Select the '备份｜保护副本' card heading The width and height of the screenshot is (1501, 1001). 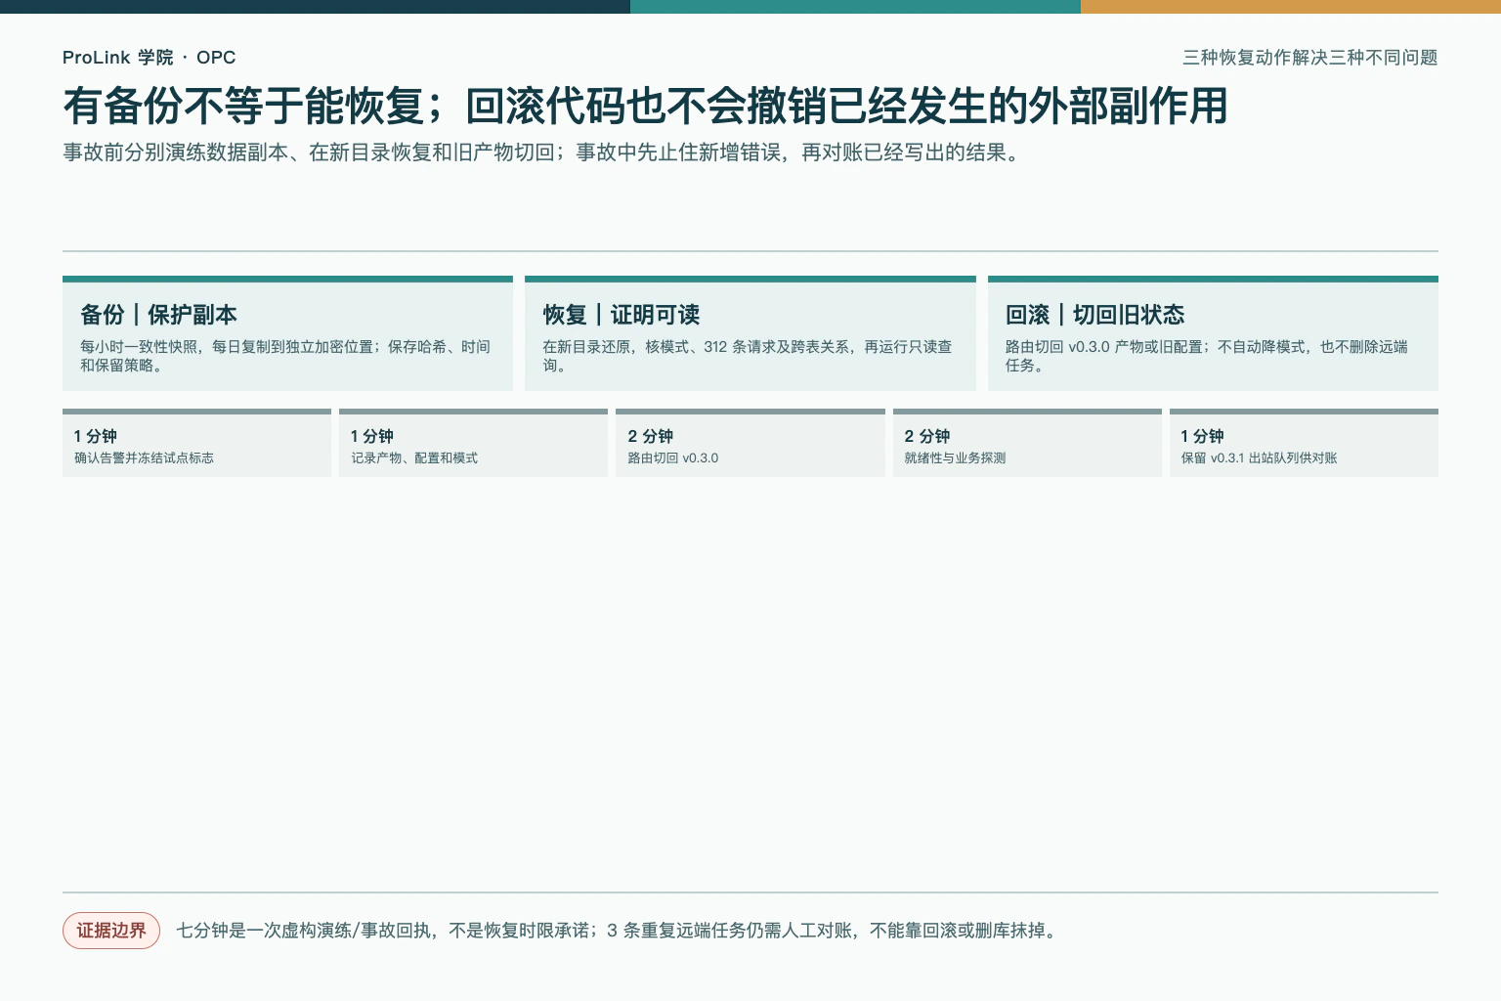158,315
